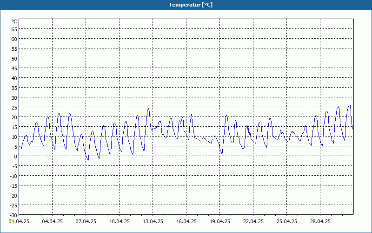Viewport: 372px width, 233px height.
Task: Click the Temperatur [°C] title bar
Action: tap(186, 5)
